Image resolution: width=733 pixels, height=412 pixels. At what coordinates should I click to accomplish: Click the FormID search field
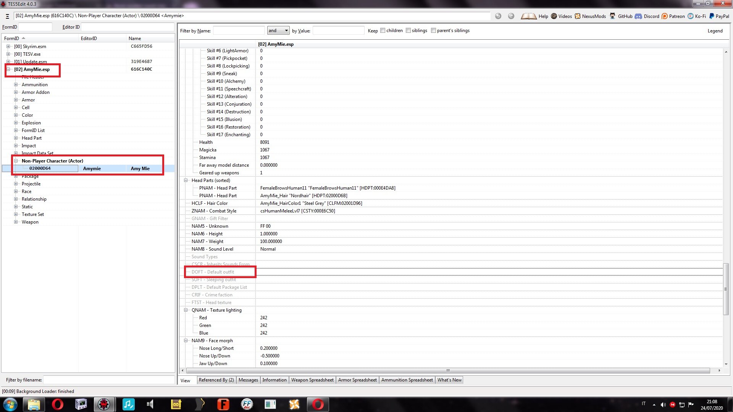[x=35, y=27]
